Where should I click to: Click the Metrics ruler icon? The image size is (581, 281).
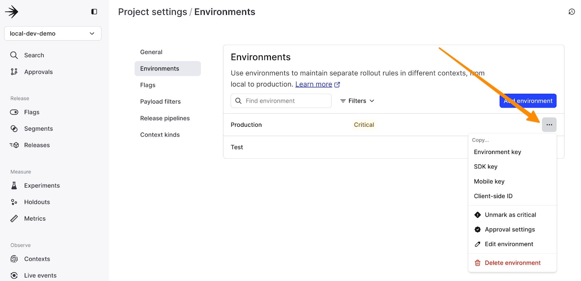click(x=14, y=218)
